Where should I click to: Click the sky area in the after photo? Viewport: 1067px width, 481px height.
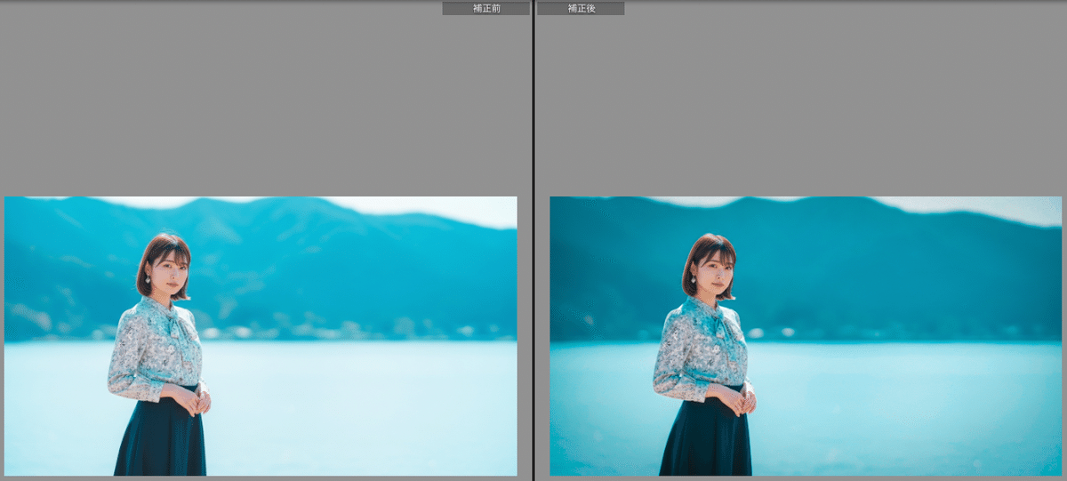coord(1005,209)
